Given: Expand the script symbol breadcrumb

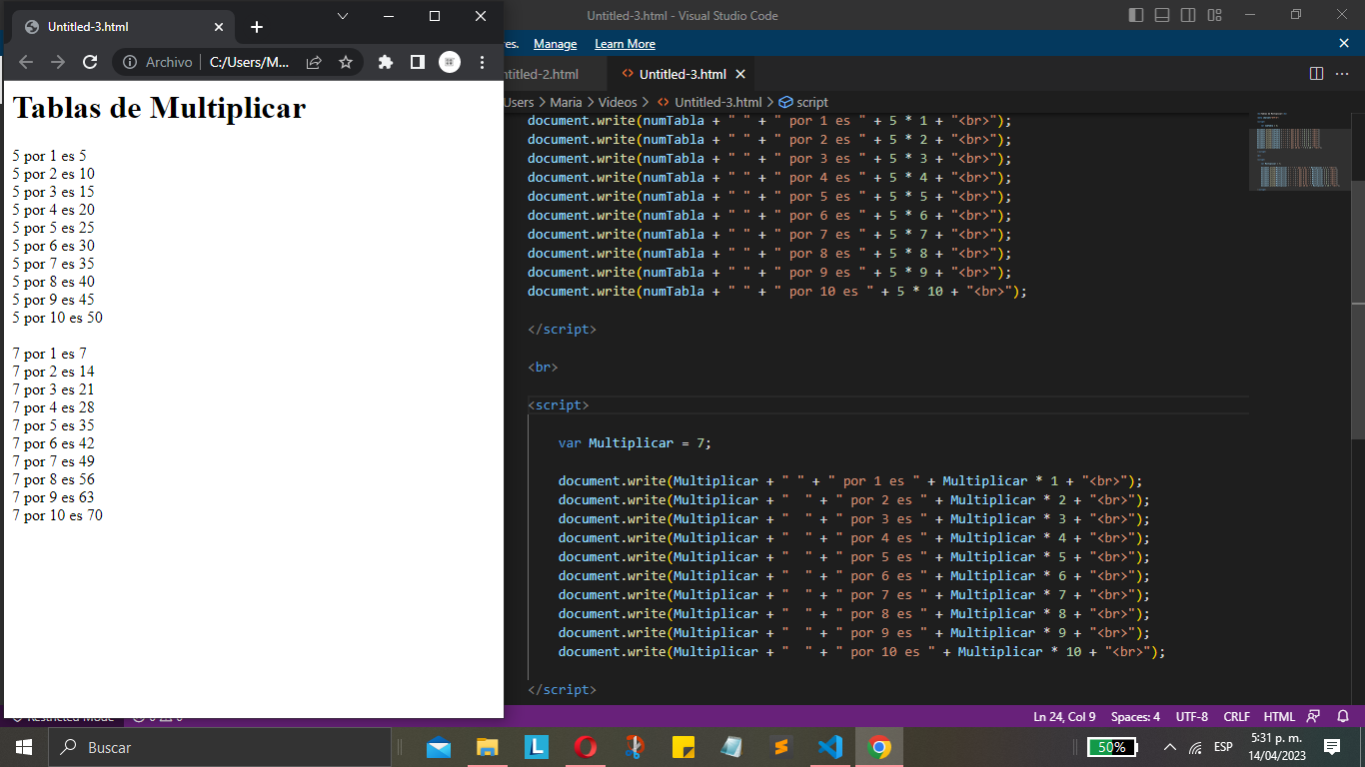Looking at the screenshot, I should (x=803, y=102).
